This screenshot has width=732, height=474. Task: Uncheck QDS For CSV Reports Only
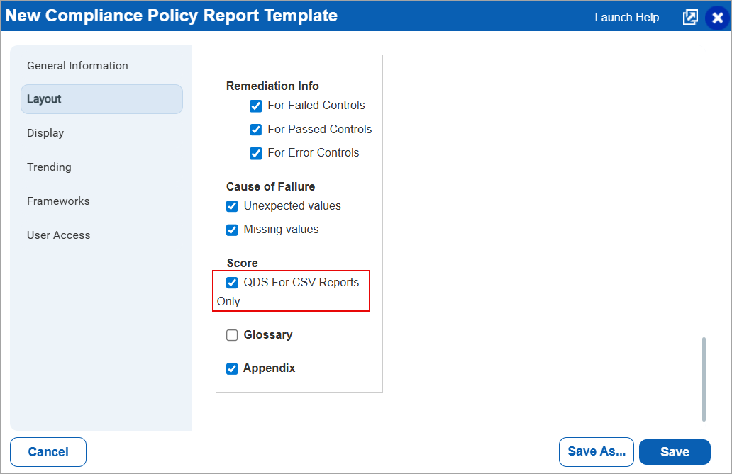pyautogui.click(x=232, y=282)
